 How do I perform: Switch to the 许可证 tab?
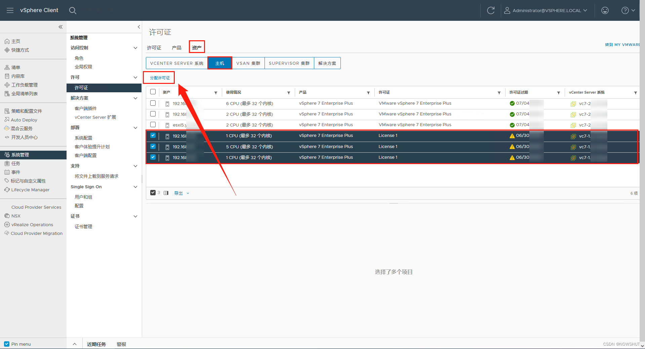click(154, 48)
